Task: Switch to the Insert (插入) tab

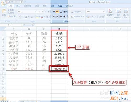Action: 18,6
